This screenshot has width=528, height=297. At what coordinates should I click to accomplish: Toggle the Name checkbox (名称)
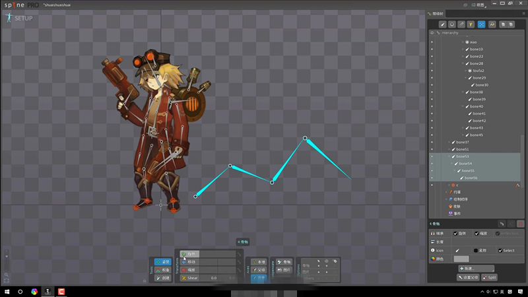pyautogui.click(x=475, y=250)
